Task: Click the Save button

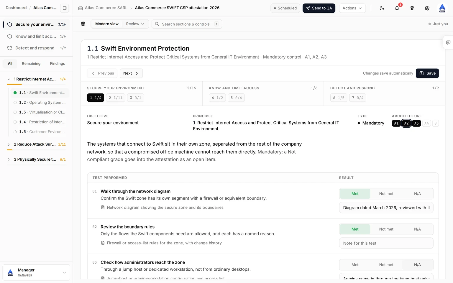Action: (427, 73)
